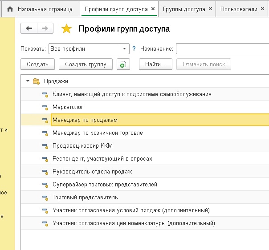This screenshot has height=250, width=269.
Task: Select Супервайзер торговых представителей profile
Action: point(145,184)
